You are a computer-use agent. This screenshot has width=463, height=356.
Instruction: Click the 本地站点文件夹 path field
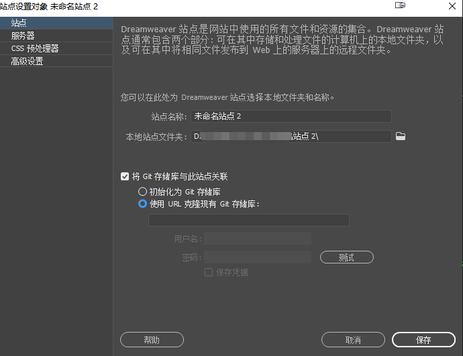click(291, 136)
